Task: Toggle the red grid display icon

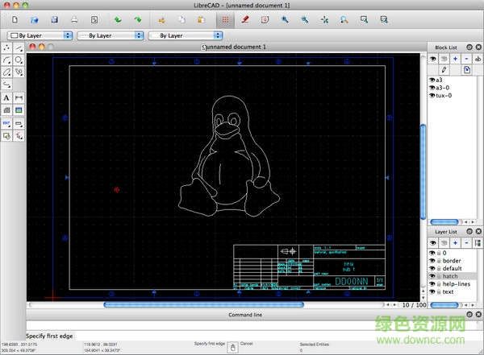Action: pos(225,19)
